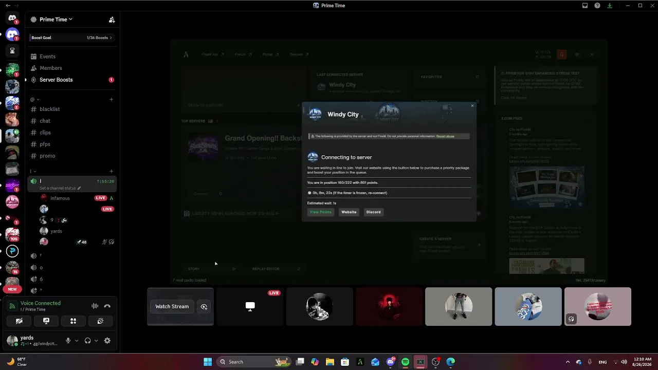658x370 pixels.
Task: Open the server with the 105 badge
Action: 12,234
